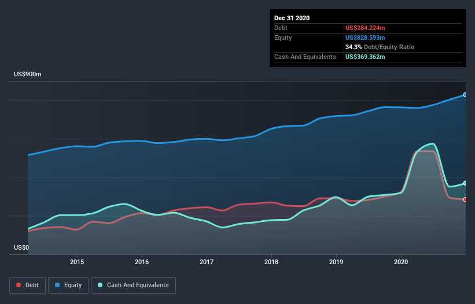475x304 pixels.
Task: Toggle the Equity series legend button
Action: [x=68, y=286]
